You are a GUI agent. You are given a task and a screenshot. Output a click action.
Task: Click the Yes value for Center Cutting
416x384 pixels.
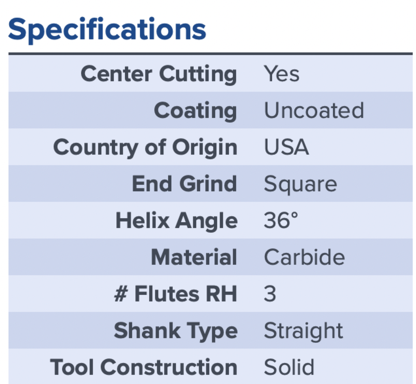[x=282, y=74]
